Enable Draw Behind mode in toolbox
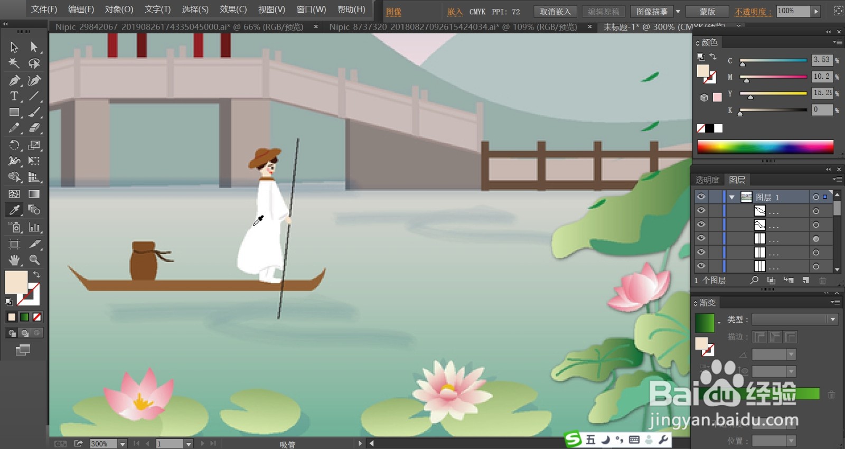This screenshot has width=845, height=449. (x=24, y=333)
